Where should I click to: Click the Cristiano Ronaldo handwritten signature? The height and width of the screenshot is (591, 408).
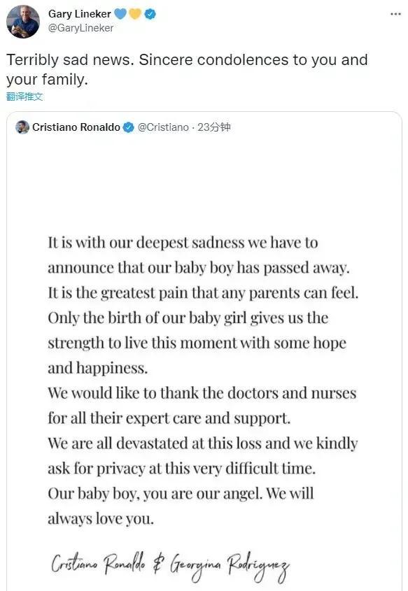click(x=98, y=564)
